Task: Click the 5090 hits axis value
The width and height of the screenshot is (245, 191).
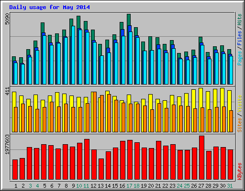Action: coord(7,19)
